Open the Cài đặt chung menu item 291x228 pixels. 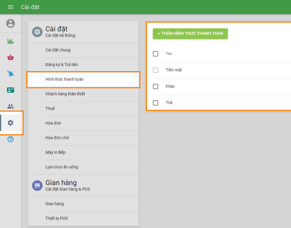[x=58, y=50]
